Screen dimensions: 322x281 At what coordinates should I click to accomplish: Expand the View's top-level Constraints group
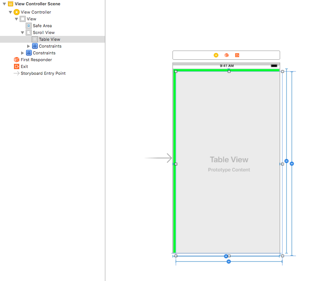pos(23,53)
